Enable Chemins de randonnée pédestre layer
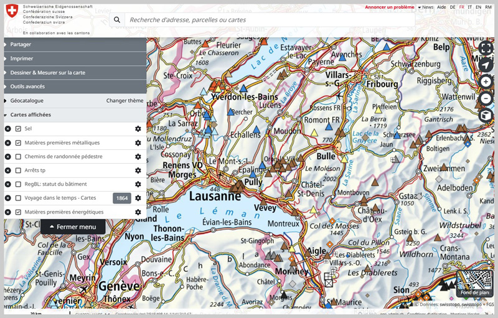The image size is (498, 318). 19,157
